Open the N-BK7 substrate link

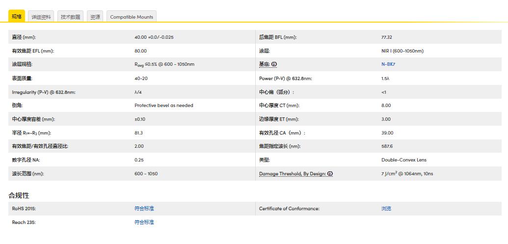388,64
